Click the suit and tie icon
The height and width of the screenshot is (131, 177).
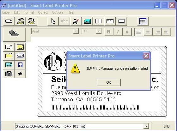click(9, 74)
